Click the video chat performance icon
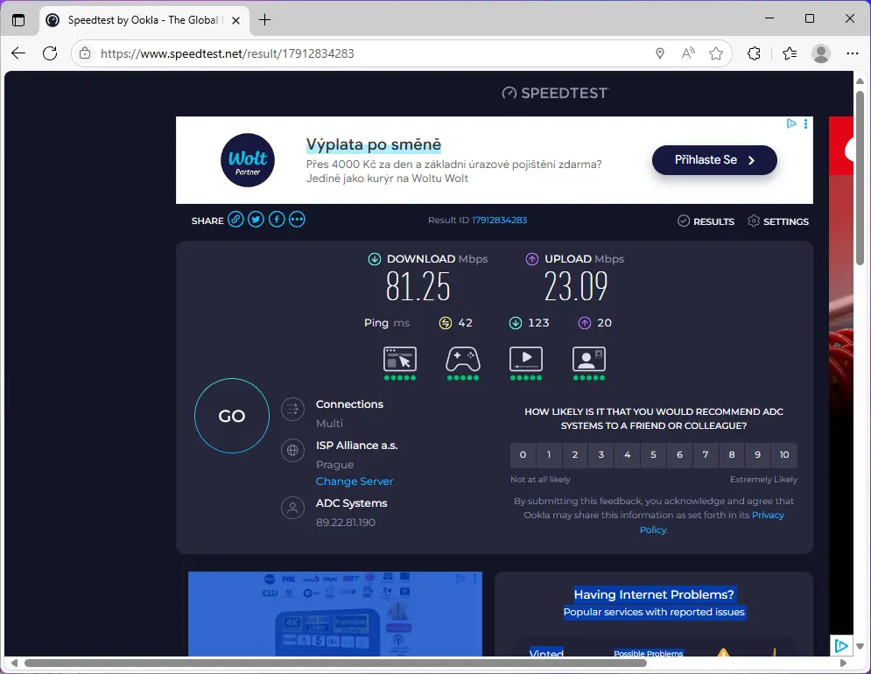Screen dimensions: 871x674 click(589, 359)
